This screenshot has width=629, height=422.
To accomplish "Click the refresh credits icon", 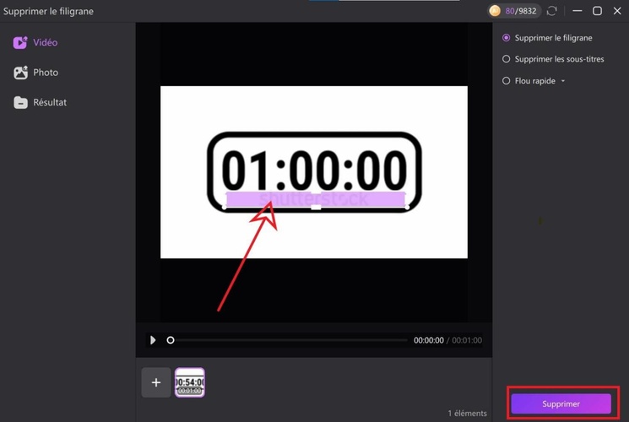I will pos(552,11).
